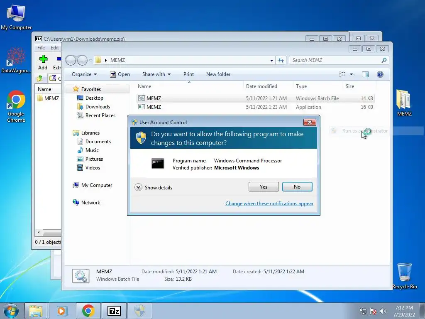Screen dimensions: 425x319
Task: Sort by the Size column header
Action: tap(359, 86)
